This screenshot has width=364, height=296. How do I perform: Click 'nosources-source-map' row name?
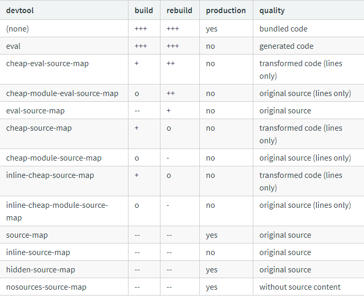click(46, 287)
